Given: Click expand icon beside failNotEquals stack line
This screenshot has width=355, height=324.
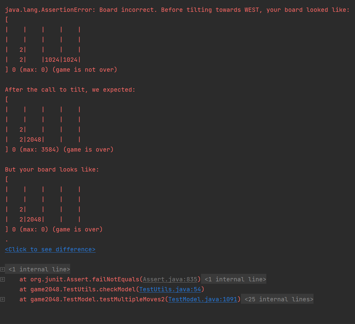Looking at the screenshot, I should (x=2, y=279).
